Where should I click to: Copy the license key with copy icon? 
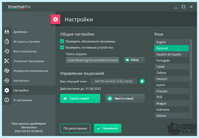(142, 81)
